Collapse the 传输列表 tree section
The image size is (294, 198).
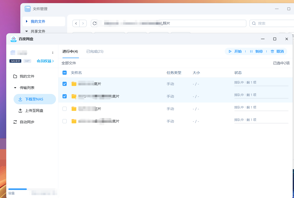15,88
